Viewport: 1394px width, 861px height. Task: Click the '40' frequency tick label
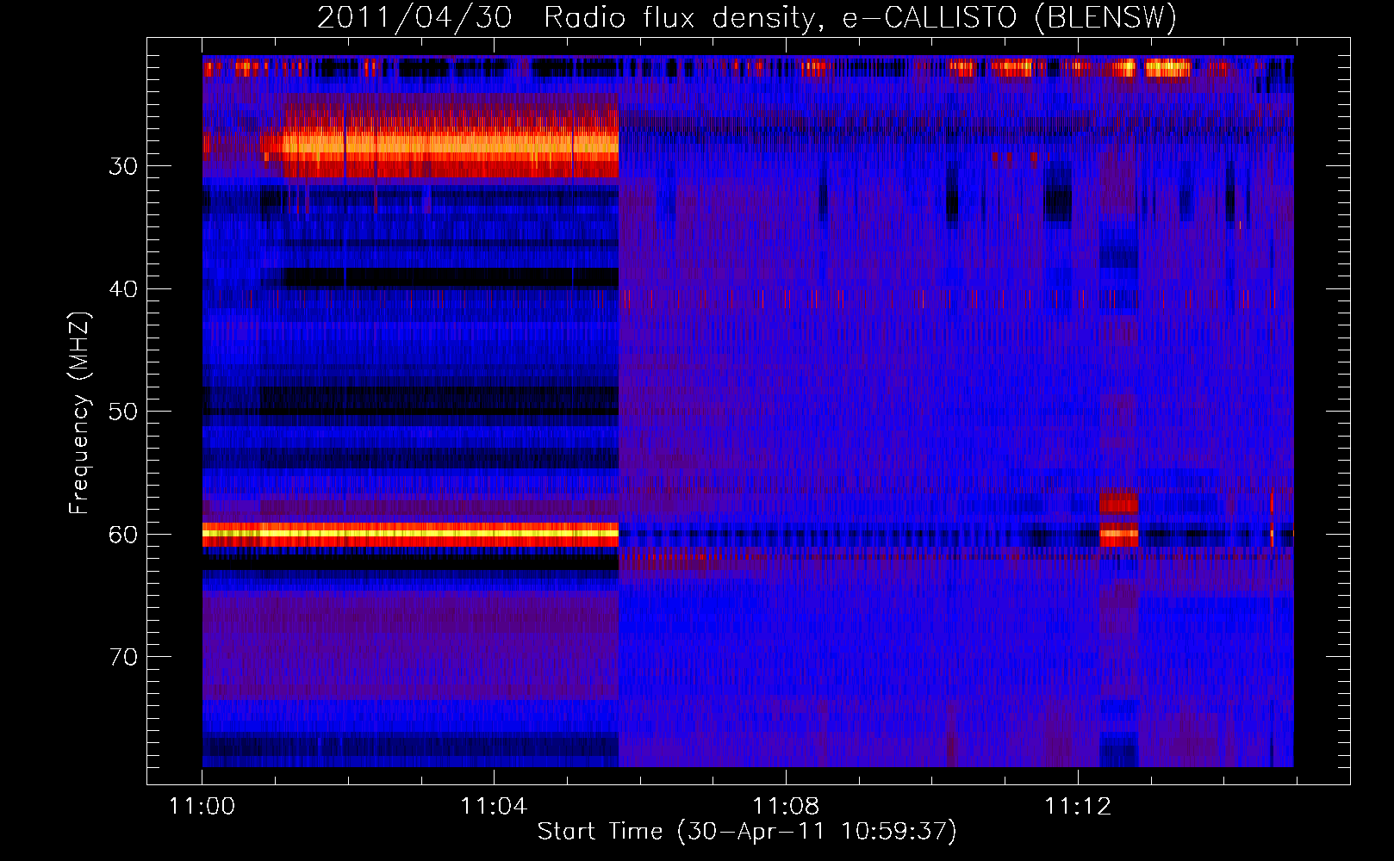tap(123, 289)
